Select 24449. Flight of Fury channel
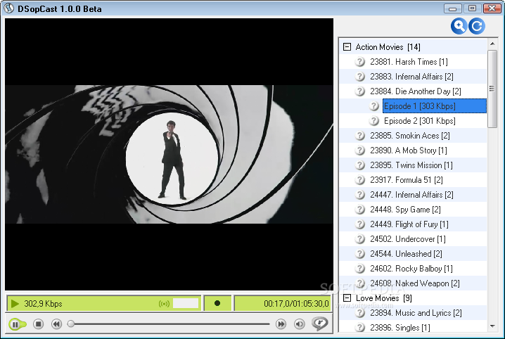 pyautogui.click(x=409, y=224)
